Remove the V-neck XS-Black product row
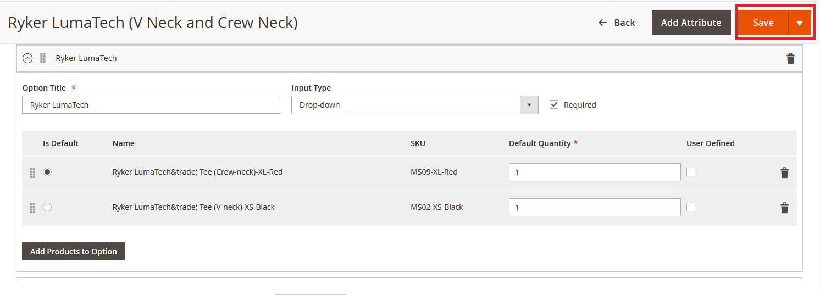820x295 pixels. 784,208
